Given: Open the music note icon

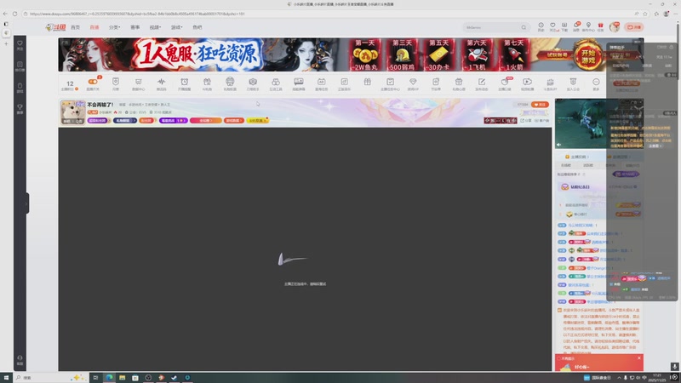Looking at the screenshot, I should [345, 83].
